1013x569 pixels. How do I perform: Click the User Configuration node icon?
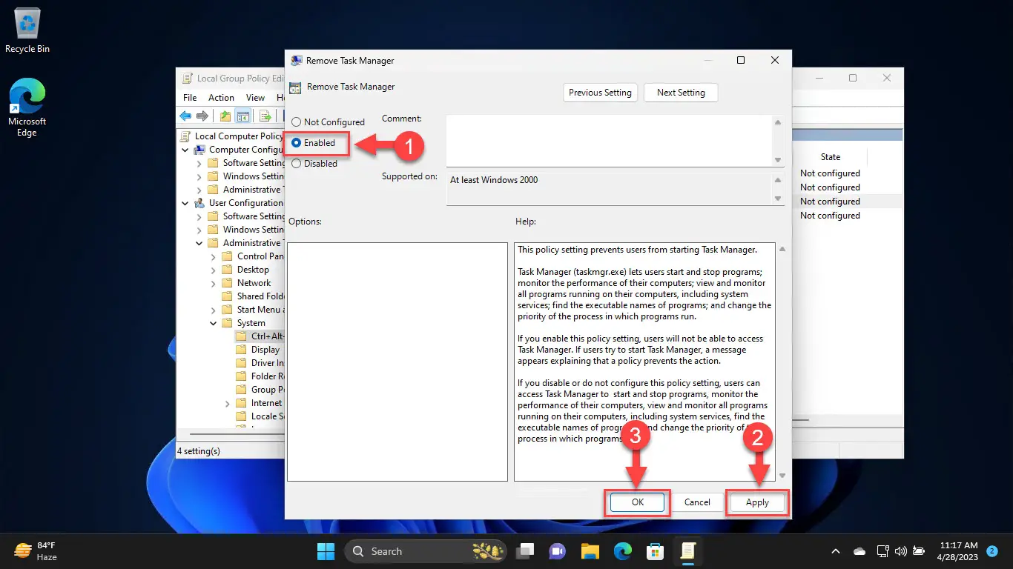click(199, 203)
